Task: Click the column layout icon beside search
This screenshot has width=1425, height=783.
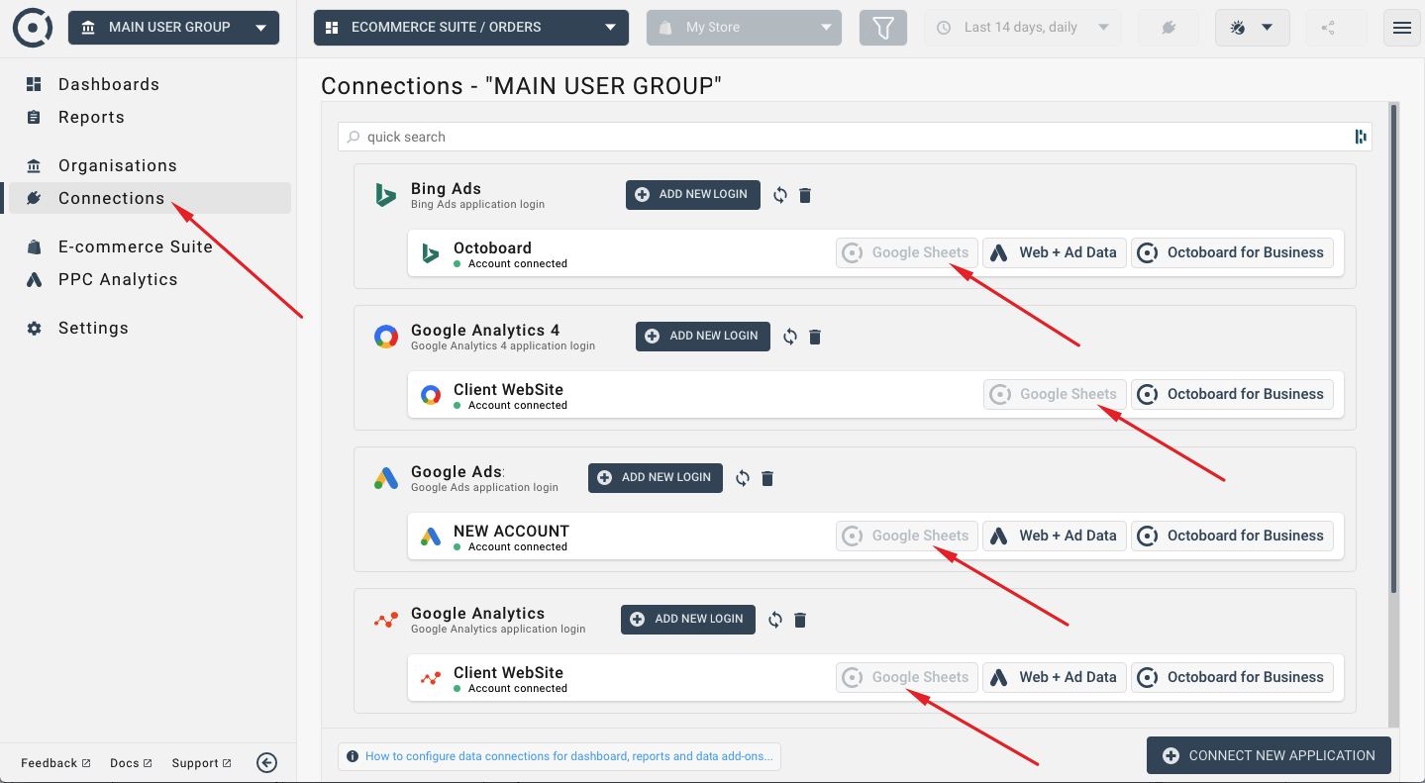Action: (x=1361, y=137)
